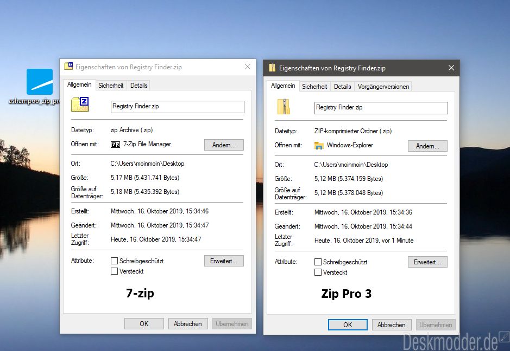The height and width of the screenshot is (351, 510).
Task: Toggle Versteckt in 7-zip window
Action: point(114,271)
